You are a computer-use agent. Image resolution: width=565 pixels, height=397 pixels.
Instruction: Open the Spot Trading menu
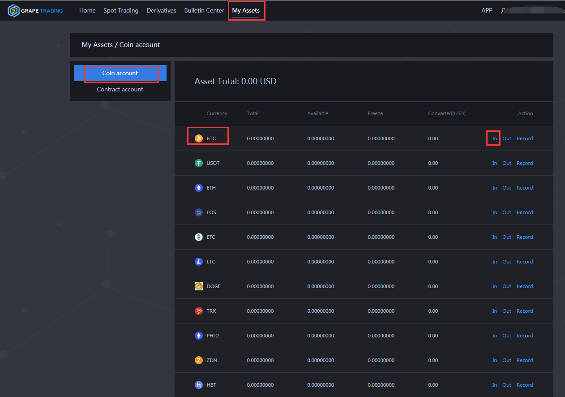click(x=121, y=10)
